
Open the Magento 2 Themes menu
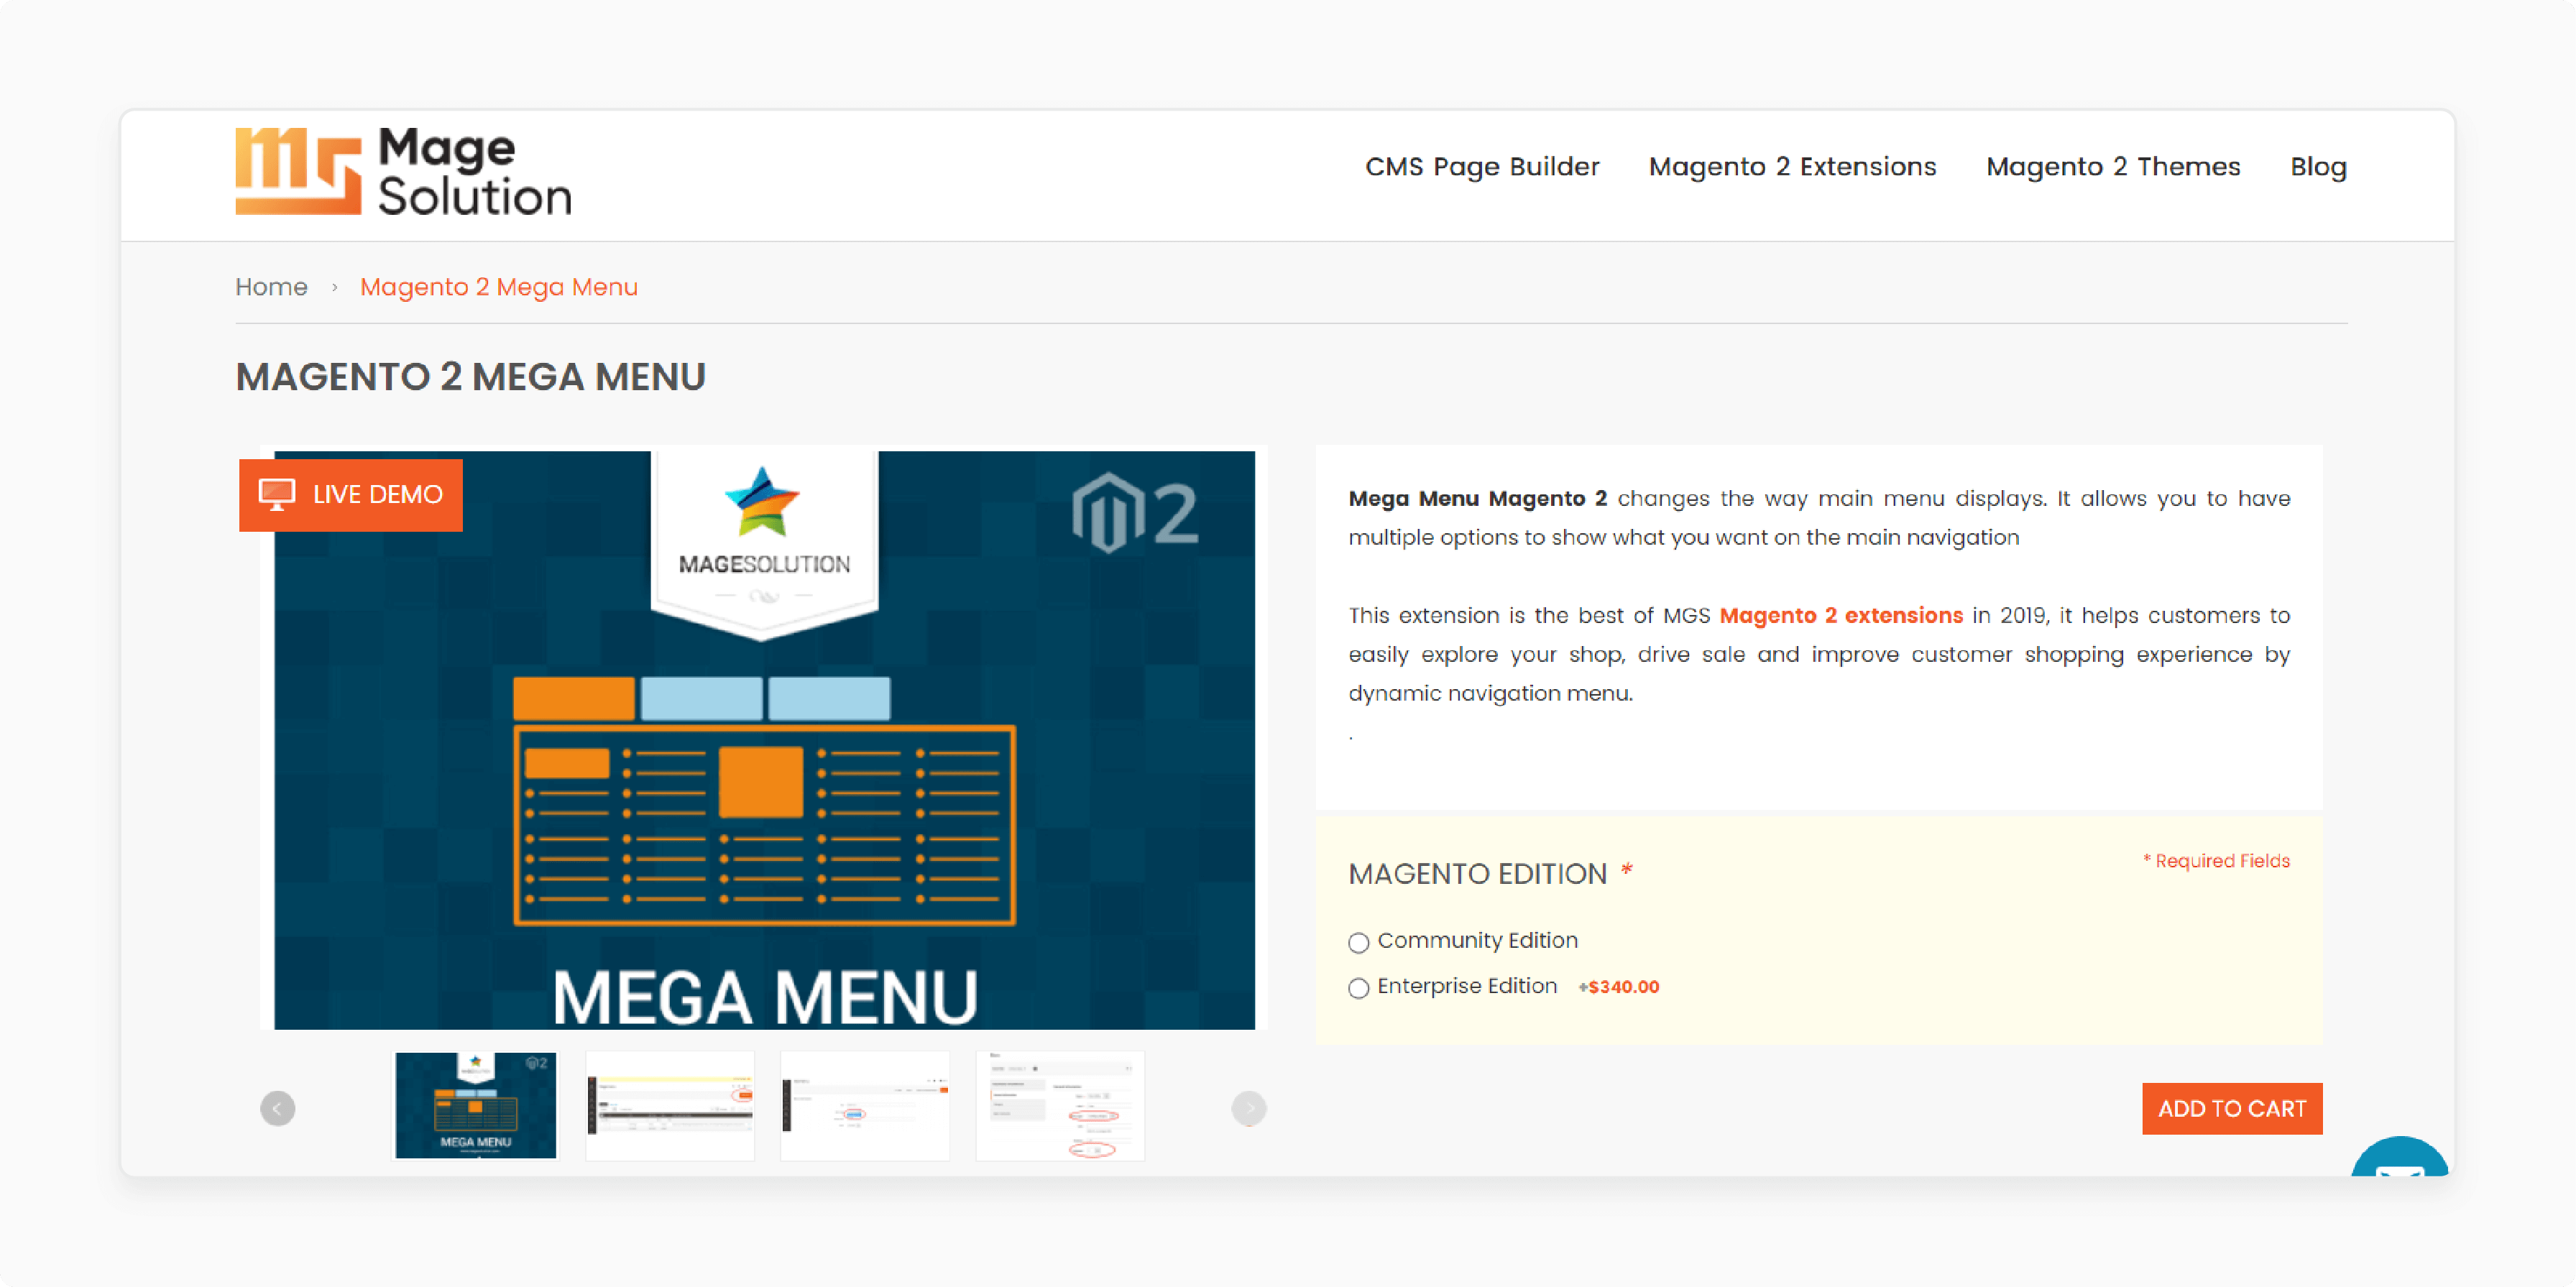pos(2112,166)
